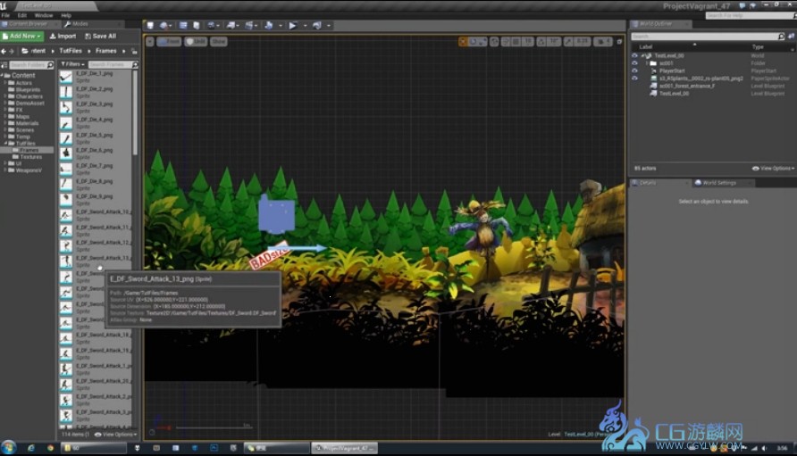Click the Launch toolbar icon

[316, 25]
